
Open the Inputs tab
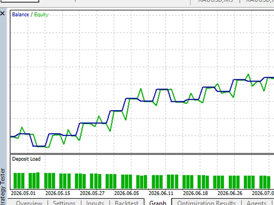95,203
